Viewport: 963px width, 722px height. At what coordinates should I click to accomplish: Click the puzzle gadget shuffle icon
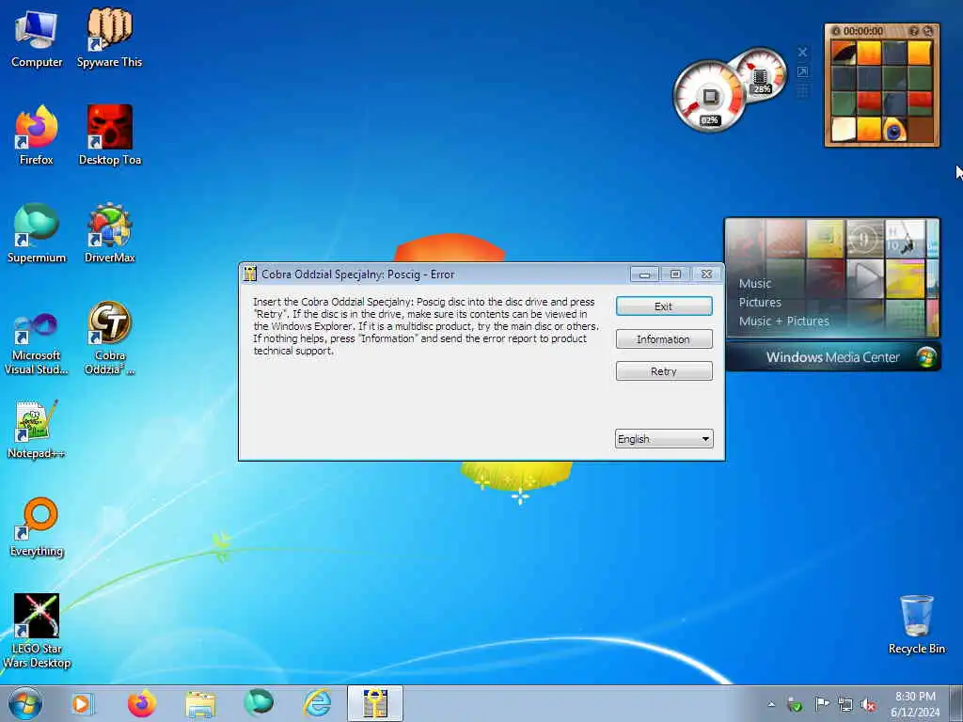pyautogui.click(x=928, y=31)
